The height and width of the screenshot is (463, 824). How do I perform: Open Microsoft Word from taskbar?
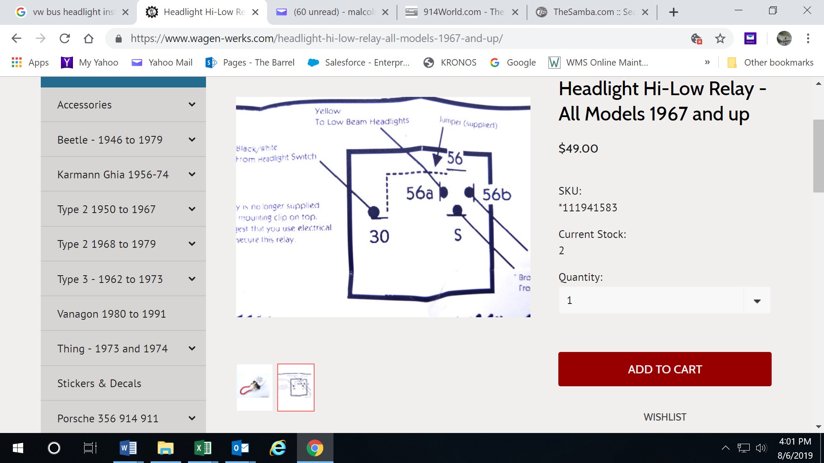[128, 448]
